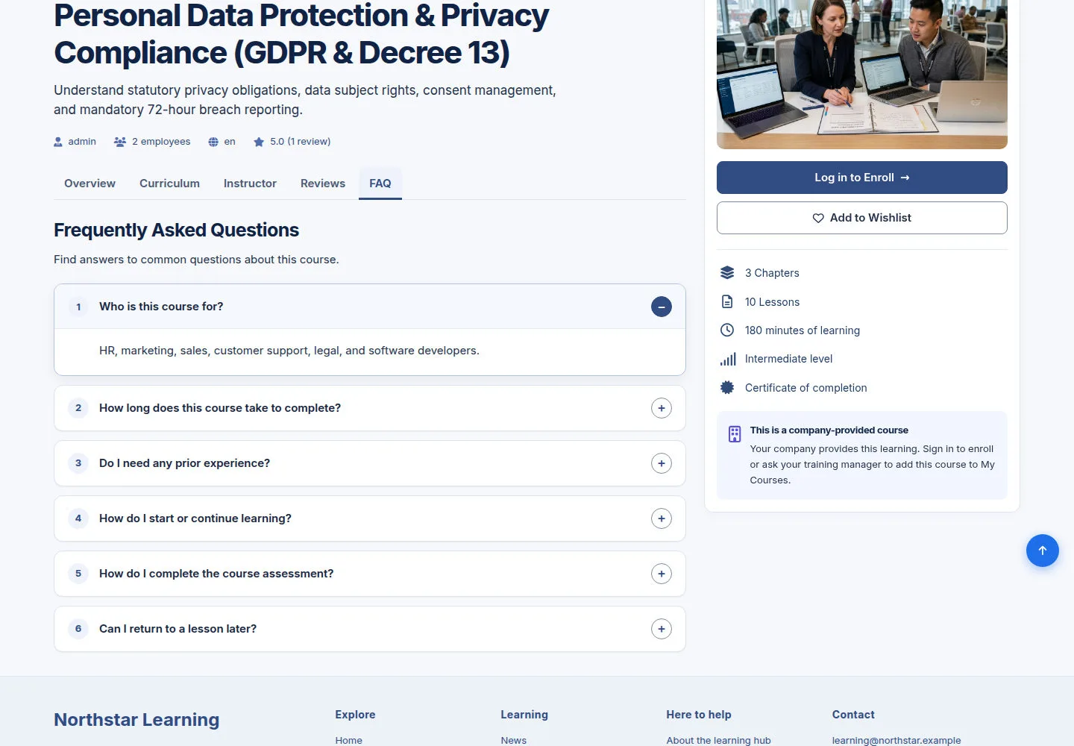Expand 'Can I return to a lesson later?'
Viewport: 1074px width, 746px height.
(662, 629)
